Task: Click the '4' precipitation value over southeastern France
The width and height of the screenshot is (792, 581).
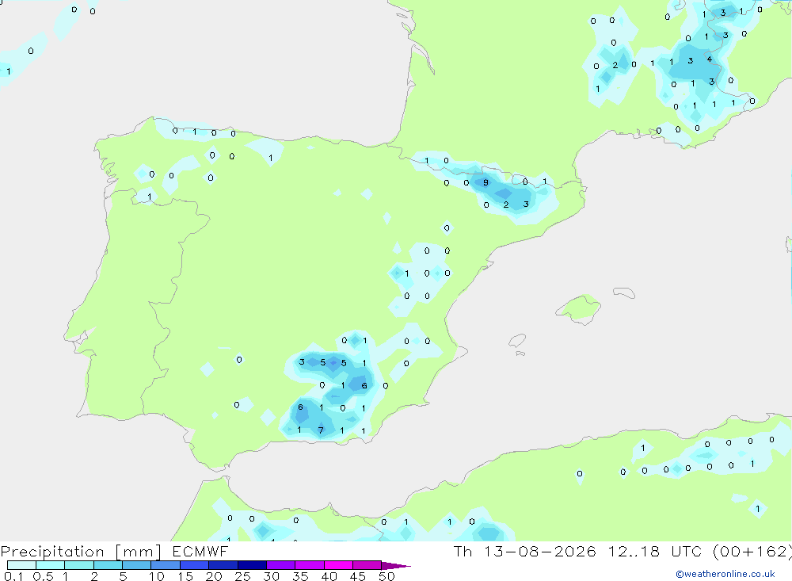Action: pos(709,59)
